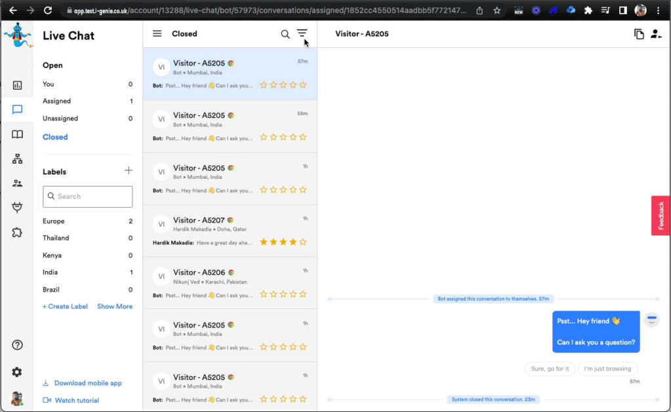Open the team members icon in sidebar
The image size is (671, 412).
pos(18,183)
